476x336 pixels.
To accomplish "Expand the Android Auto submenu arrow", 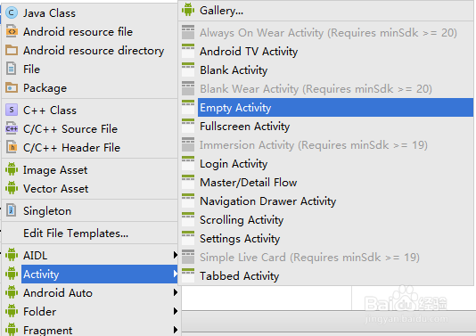I will [x=176, y=292].
